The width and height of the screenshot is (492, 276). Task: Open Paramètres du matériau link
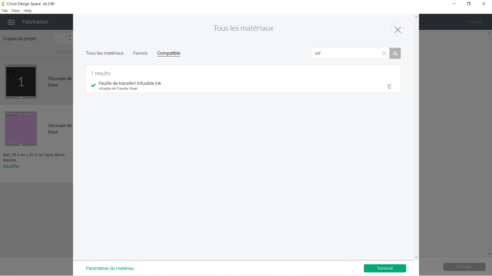click(110, 268)
